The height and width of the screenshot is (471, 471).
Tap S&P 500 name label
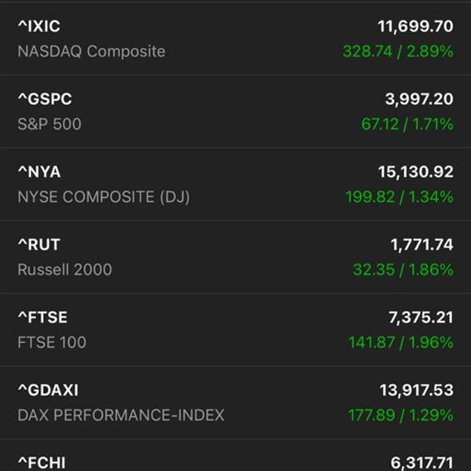pos(49,124)
